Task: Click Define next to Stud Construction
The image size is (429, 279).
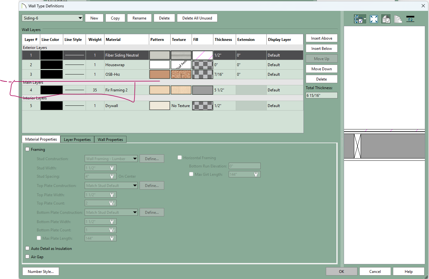Action: click(152, 159)
